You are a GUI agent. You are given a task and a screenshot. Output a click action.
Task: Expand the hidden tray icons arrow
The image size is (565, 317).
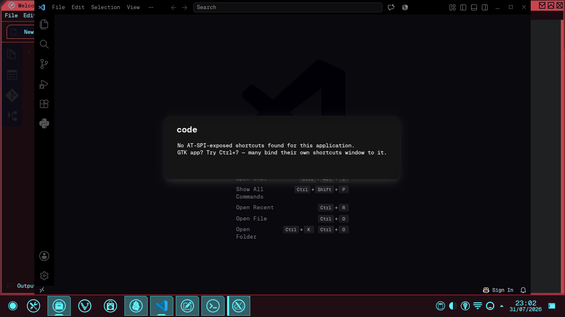pos(502,306)
